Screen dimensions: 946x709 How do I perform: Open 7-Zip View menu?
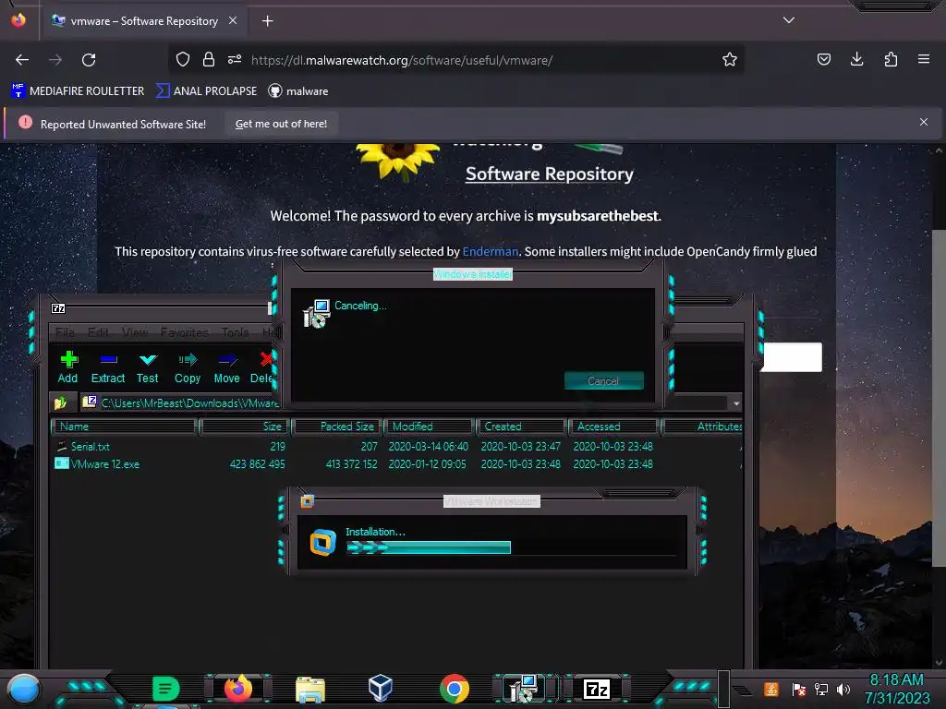[x=135, y=332]
